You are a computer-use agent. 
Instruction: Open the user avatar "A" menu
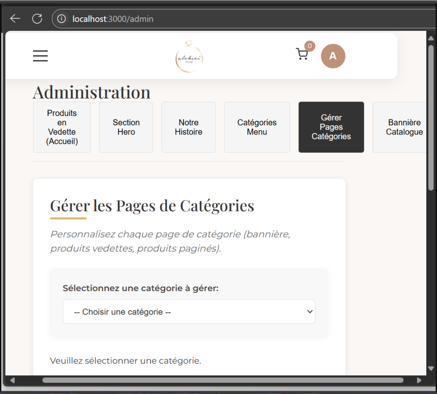click(333, 56)
